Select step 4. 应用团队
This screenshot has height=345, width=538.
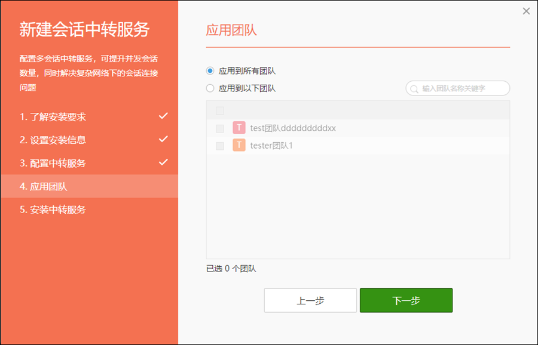click(x=89, y=186)
